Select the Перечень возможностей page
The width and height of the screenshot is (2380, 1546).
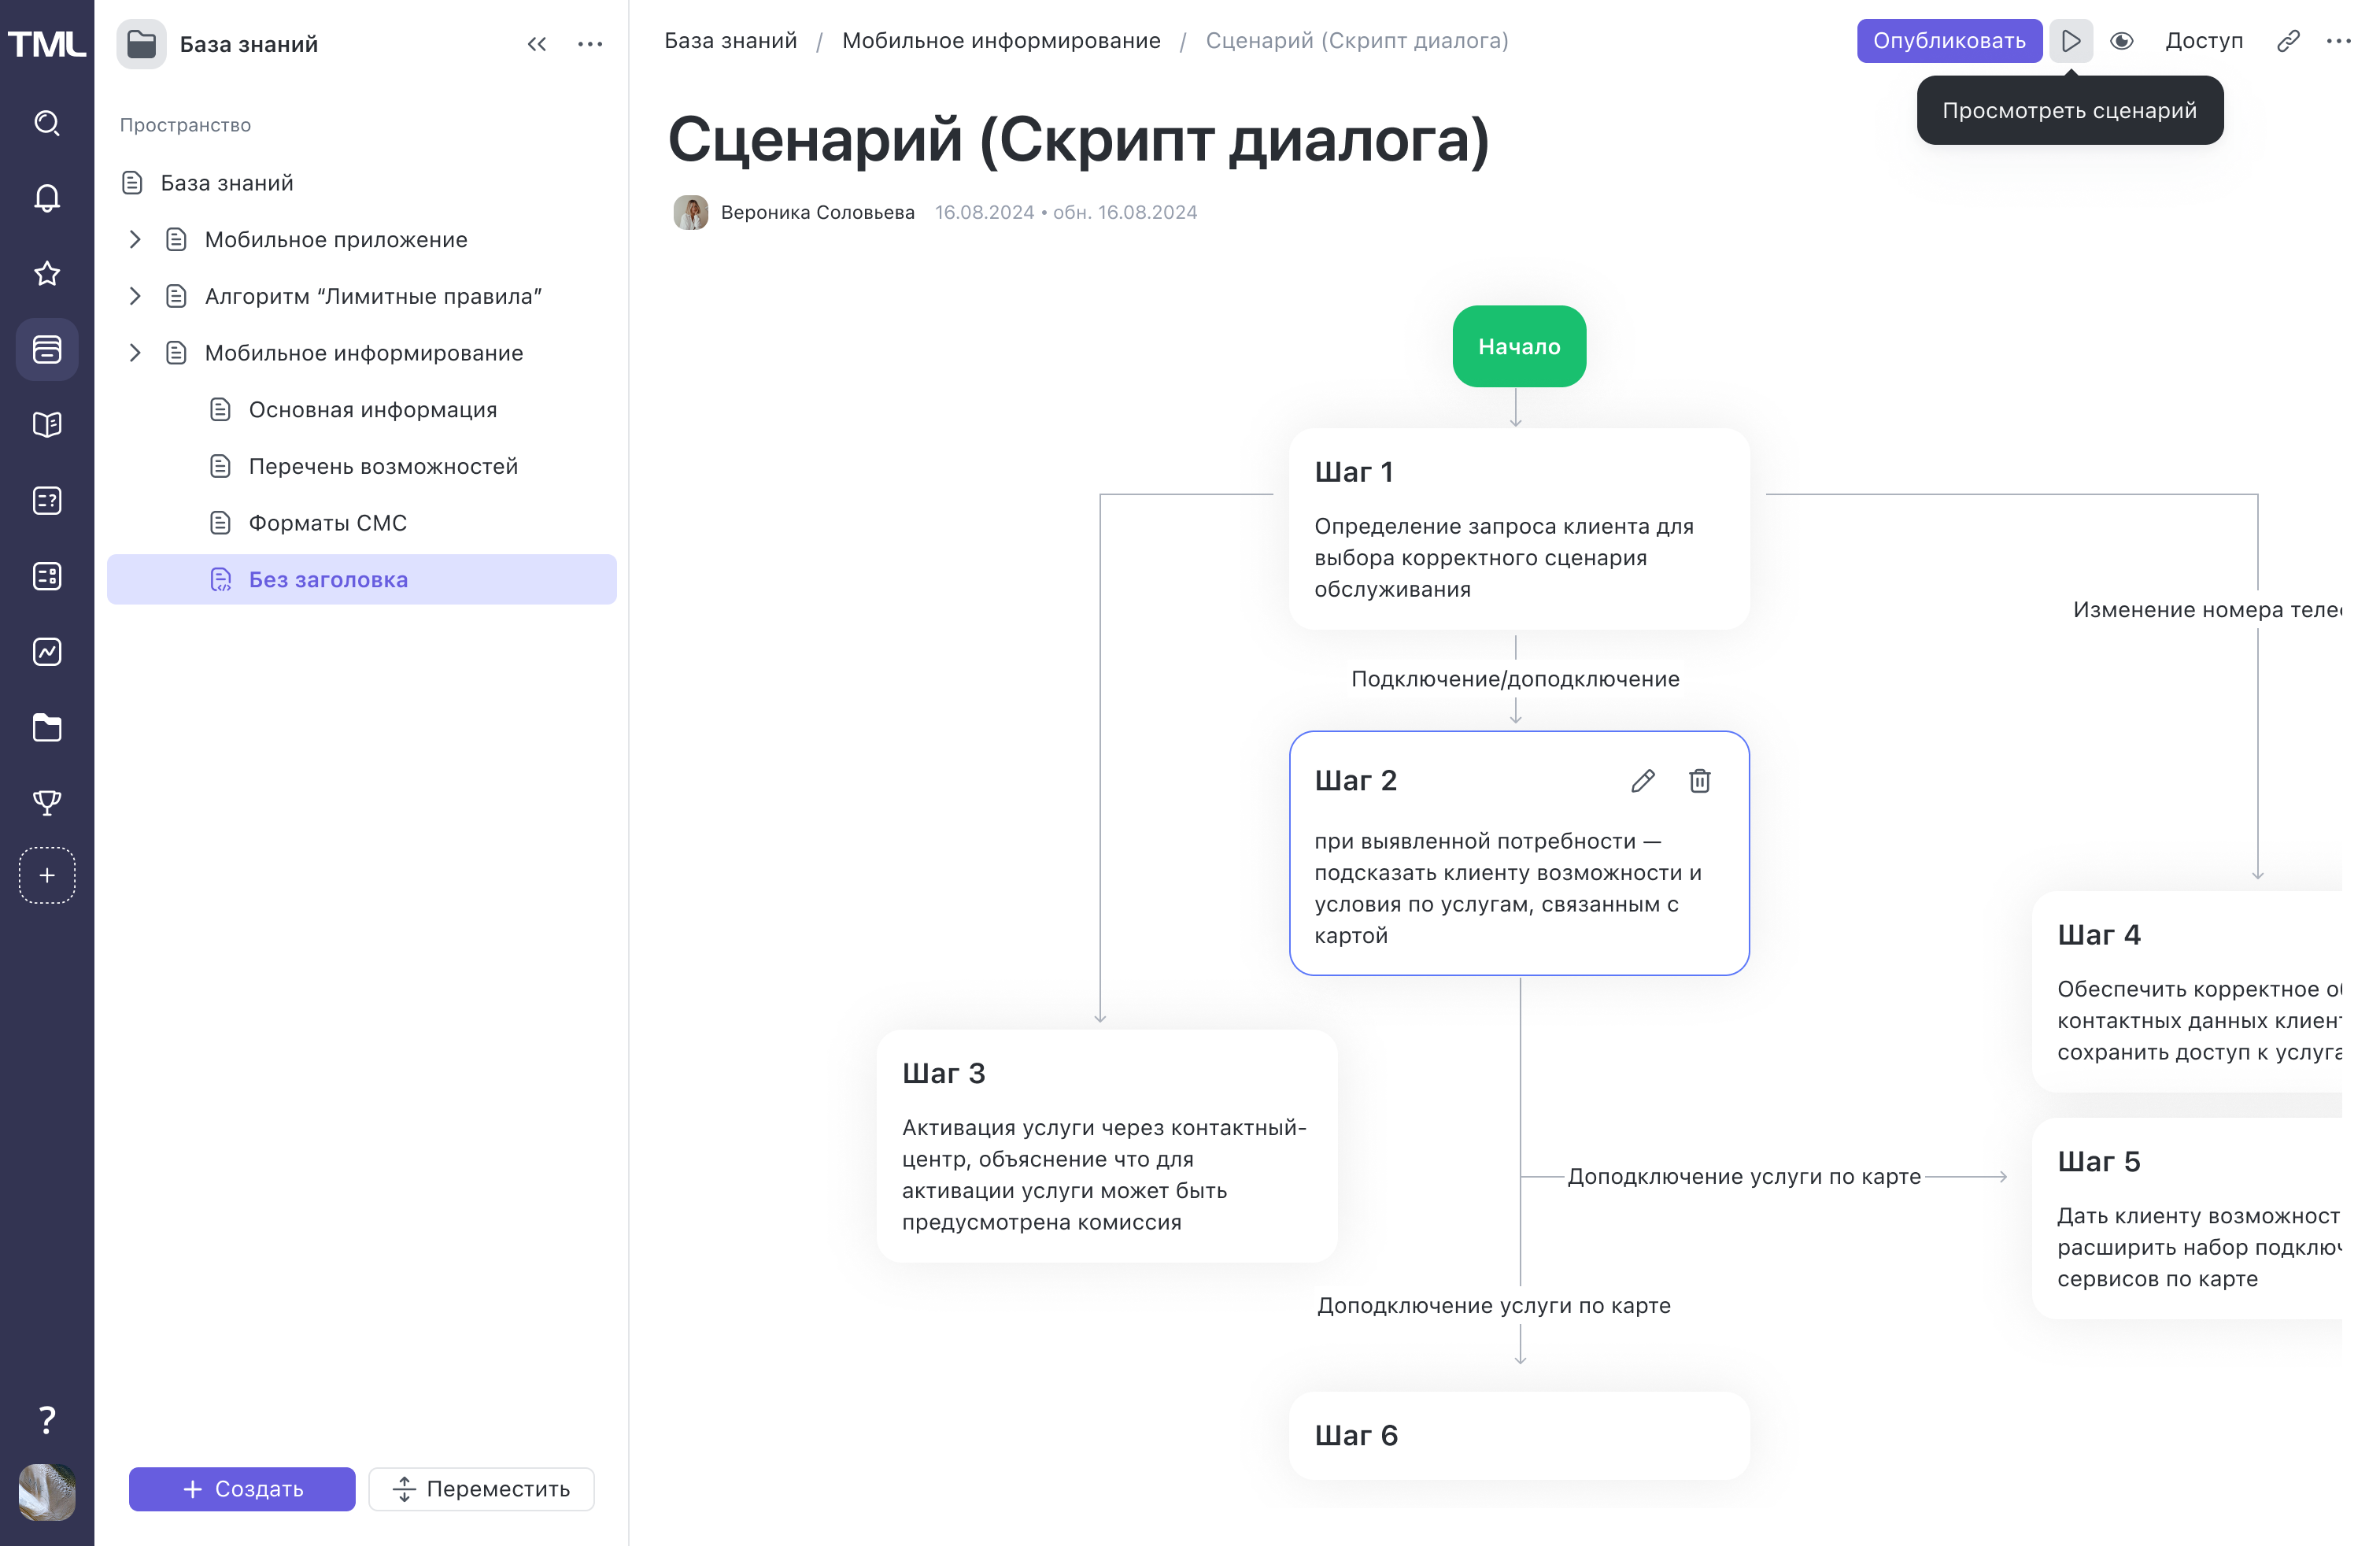[383, 466]
